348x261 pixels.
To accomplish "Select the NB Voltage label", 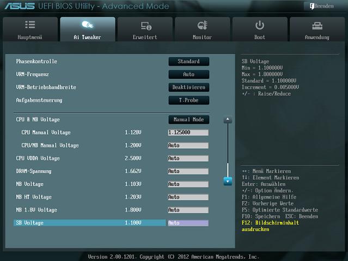I will pos(30,184).
